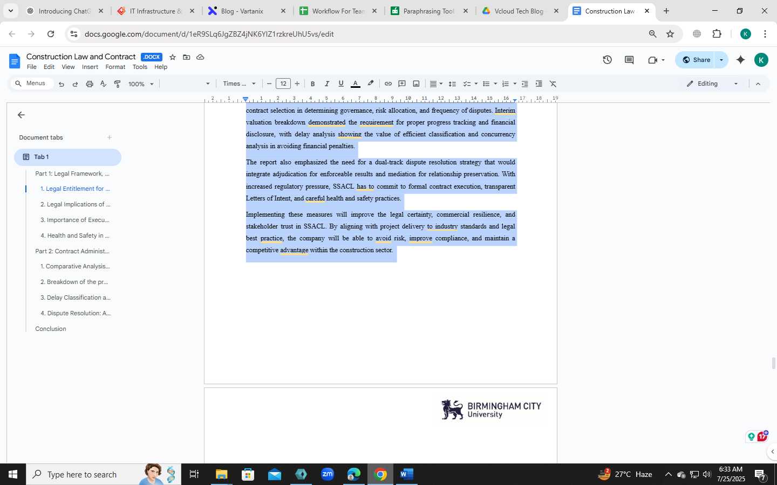The height and width of the screenshot is (485, 777).
Task: Click the video call camera icon
Action: point(653,60)
